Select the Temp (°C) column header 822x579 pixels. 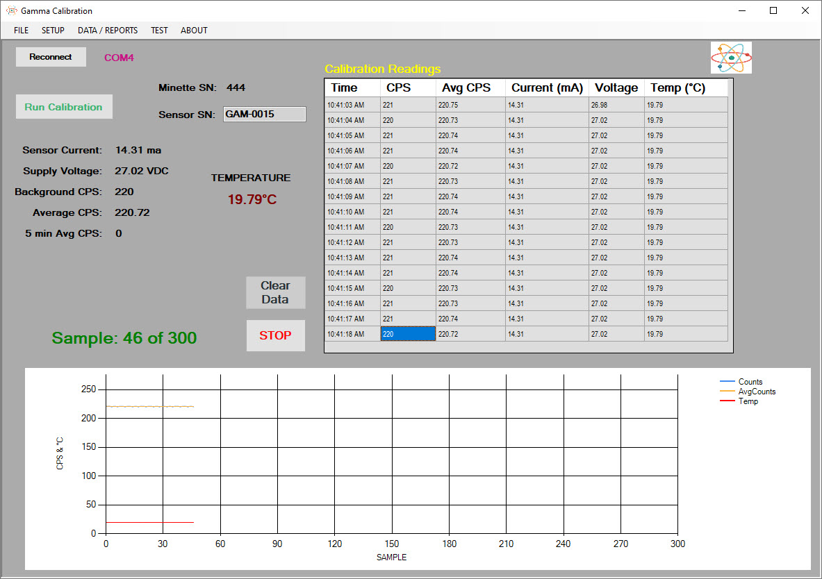(x=687, y=88)
